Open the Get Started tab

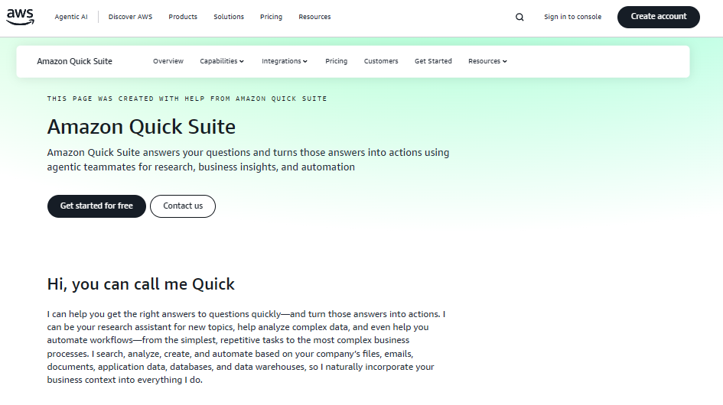433,61
